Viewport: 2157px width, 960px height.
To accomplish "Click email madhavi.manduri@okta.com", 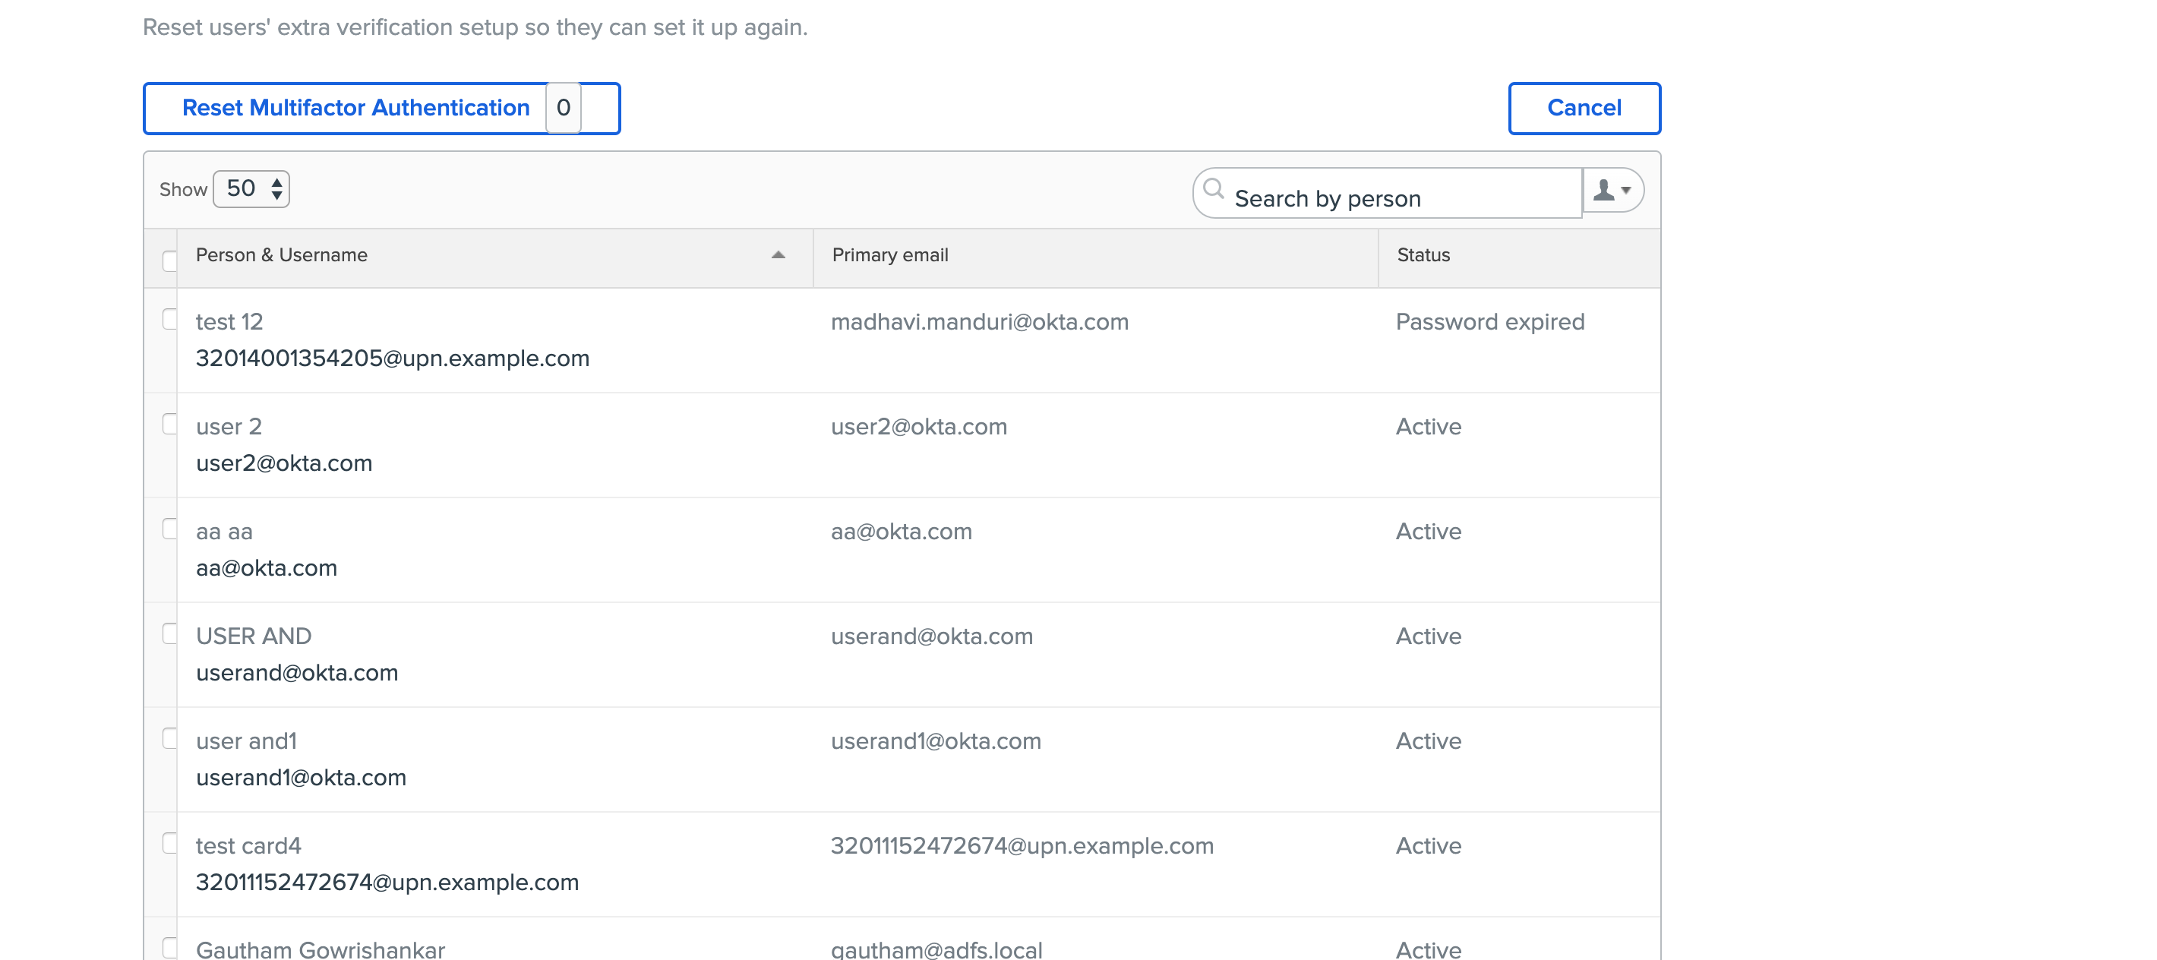I will pyautogui.click(x=980, y=322).
